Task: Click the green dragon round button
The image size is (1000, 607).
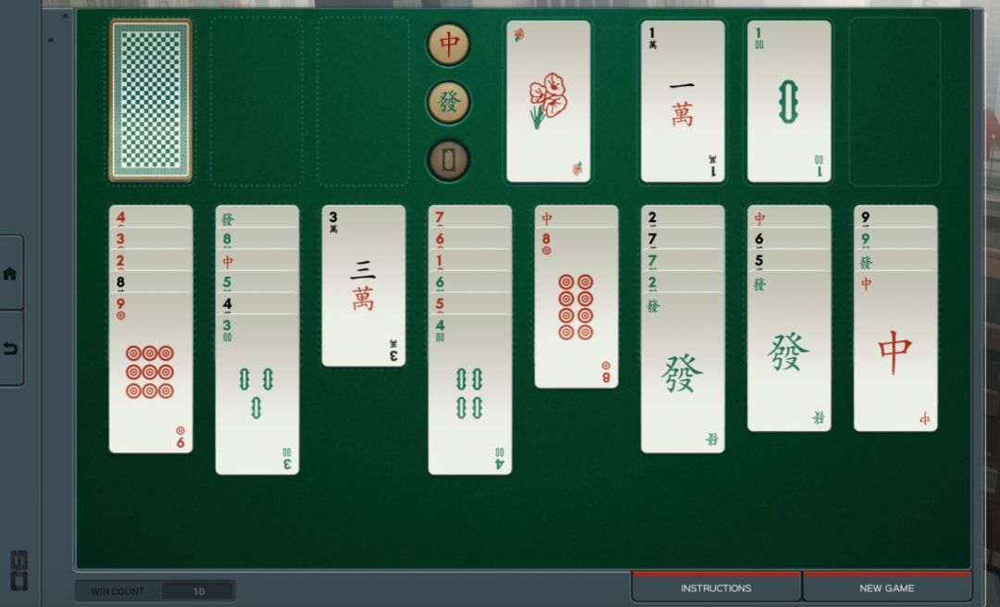Action: pos(448,102)
